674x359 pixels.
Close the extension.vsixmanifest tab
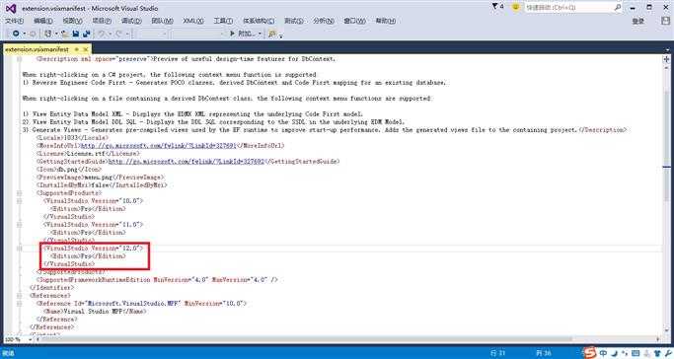[x=86, y=49]
